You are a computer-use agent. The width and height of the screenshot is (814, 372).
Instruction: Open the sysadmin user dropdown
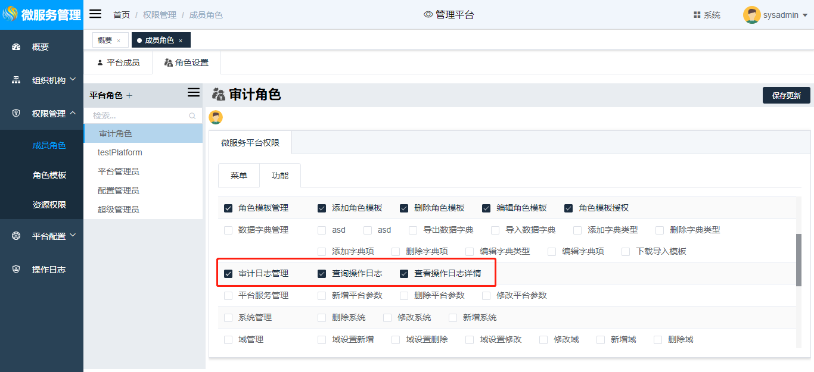coord(775,15)
